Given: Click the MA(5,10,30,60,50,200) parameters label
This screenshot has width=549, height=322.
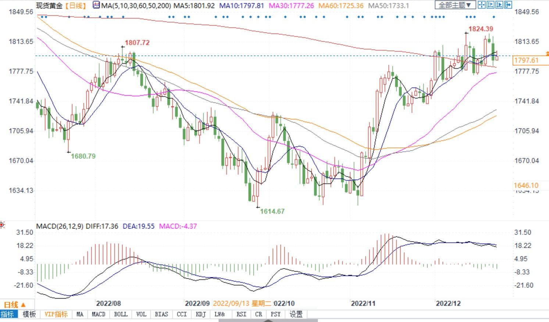Looking at the screenshot, I should 136,6.
